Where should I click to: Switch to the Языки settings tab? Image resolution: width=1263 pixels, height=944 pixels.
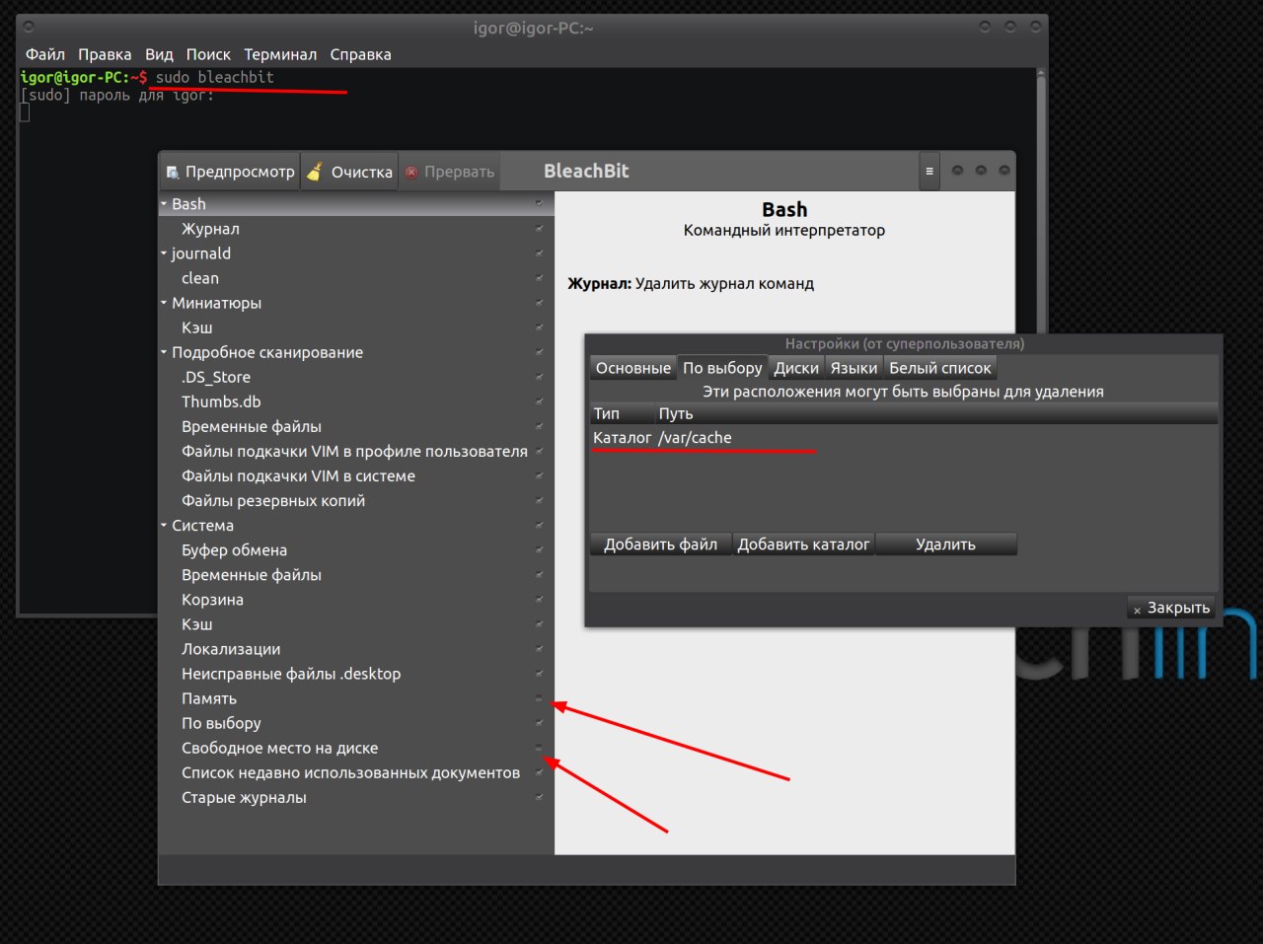click(854, 368)
